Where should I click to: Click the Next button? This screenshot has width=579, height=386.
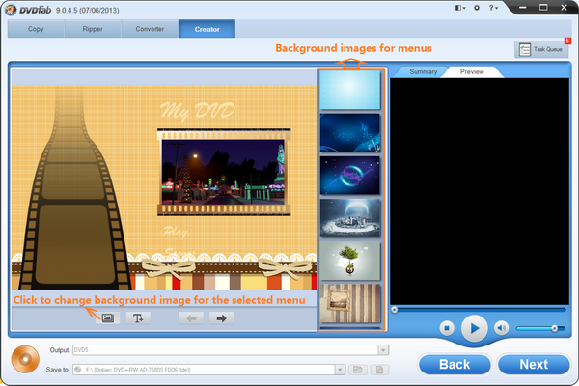[534, 365]
